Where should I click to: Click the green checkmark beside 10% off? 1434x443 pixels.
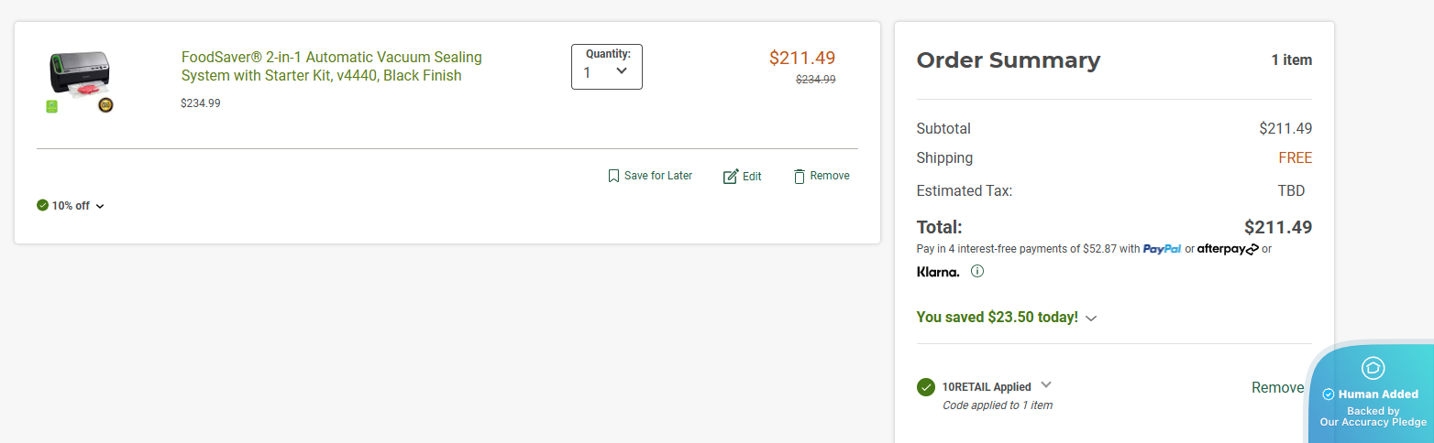pyautogui.click(x=42, y=205)
